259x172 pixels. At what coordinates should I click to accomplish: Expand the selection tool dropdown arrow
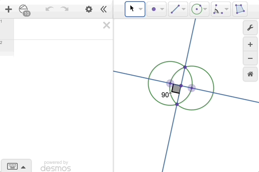pos(140,9)
